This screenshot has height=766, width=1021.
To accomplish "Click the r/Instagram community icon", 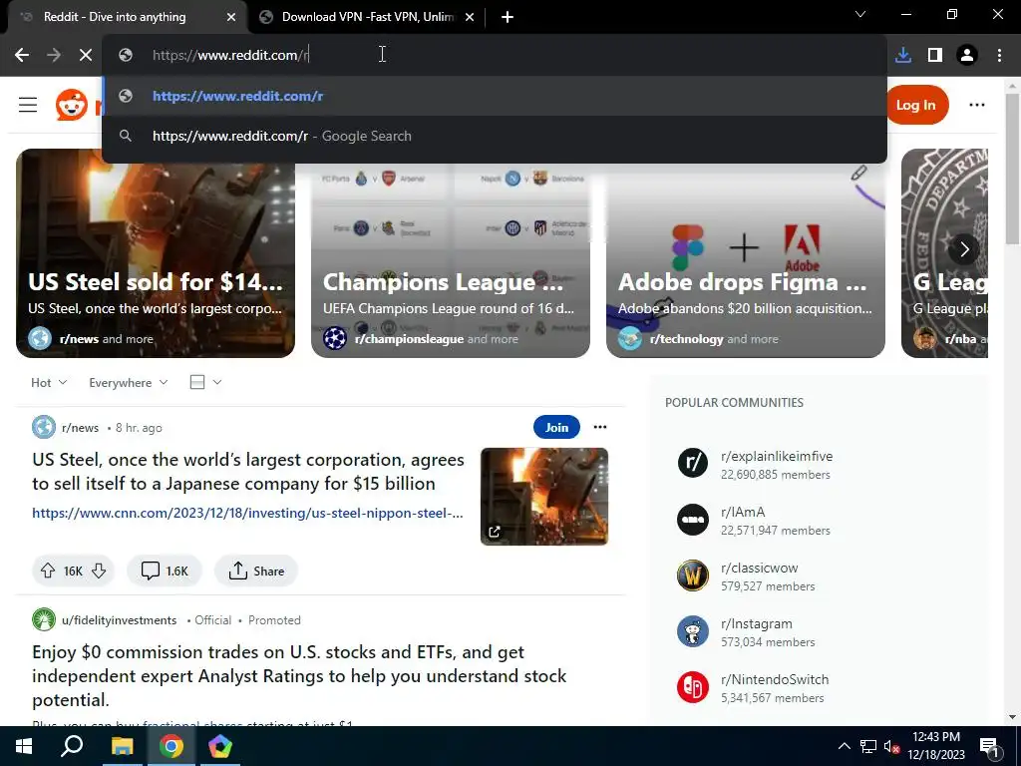I will [692, 631].
